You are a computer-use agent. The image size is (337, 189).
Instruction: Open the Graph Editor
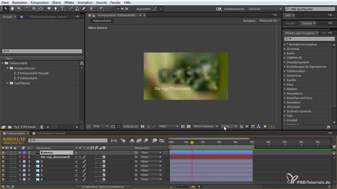[162, 141]
